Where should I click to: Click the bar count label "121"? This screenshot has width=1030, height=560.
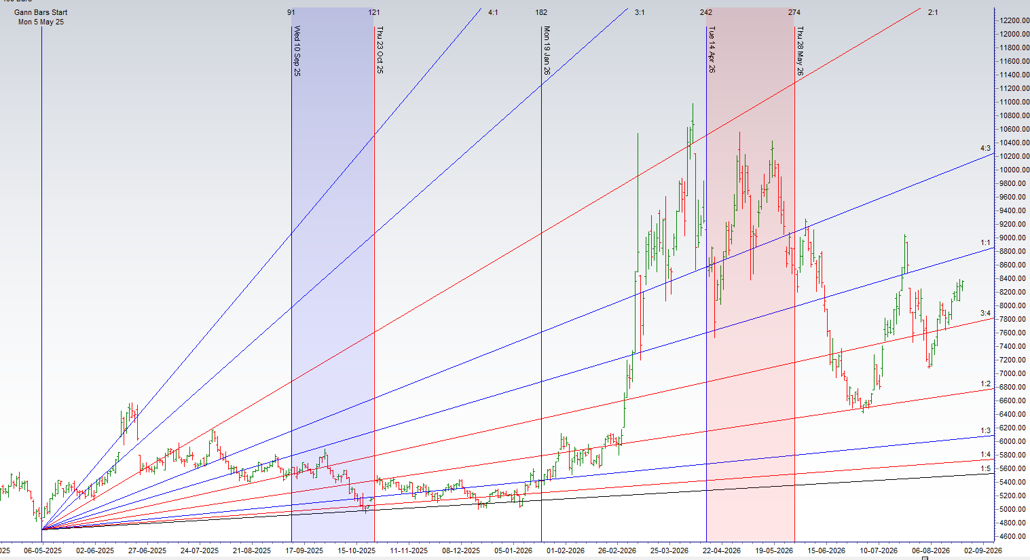374,12
